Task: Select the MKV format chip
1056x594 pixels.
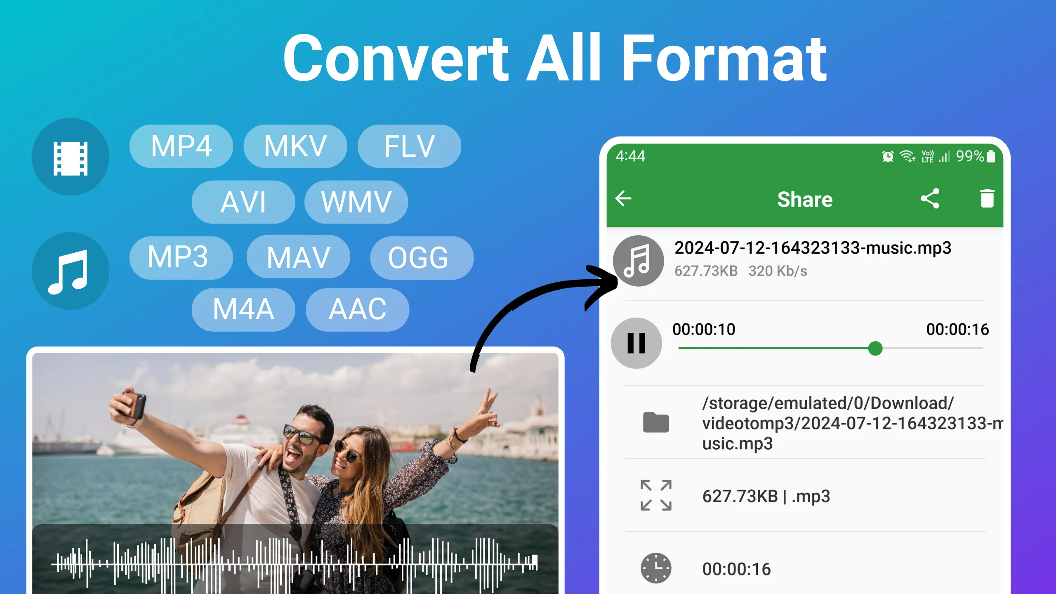Action: point(295,146)
